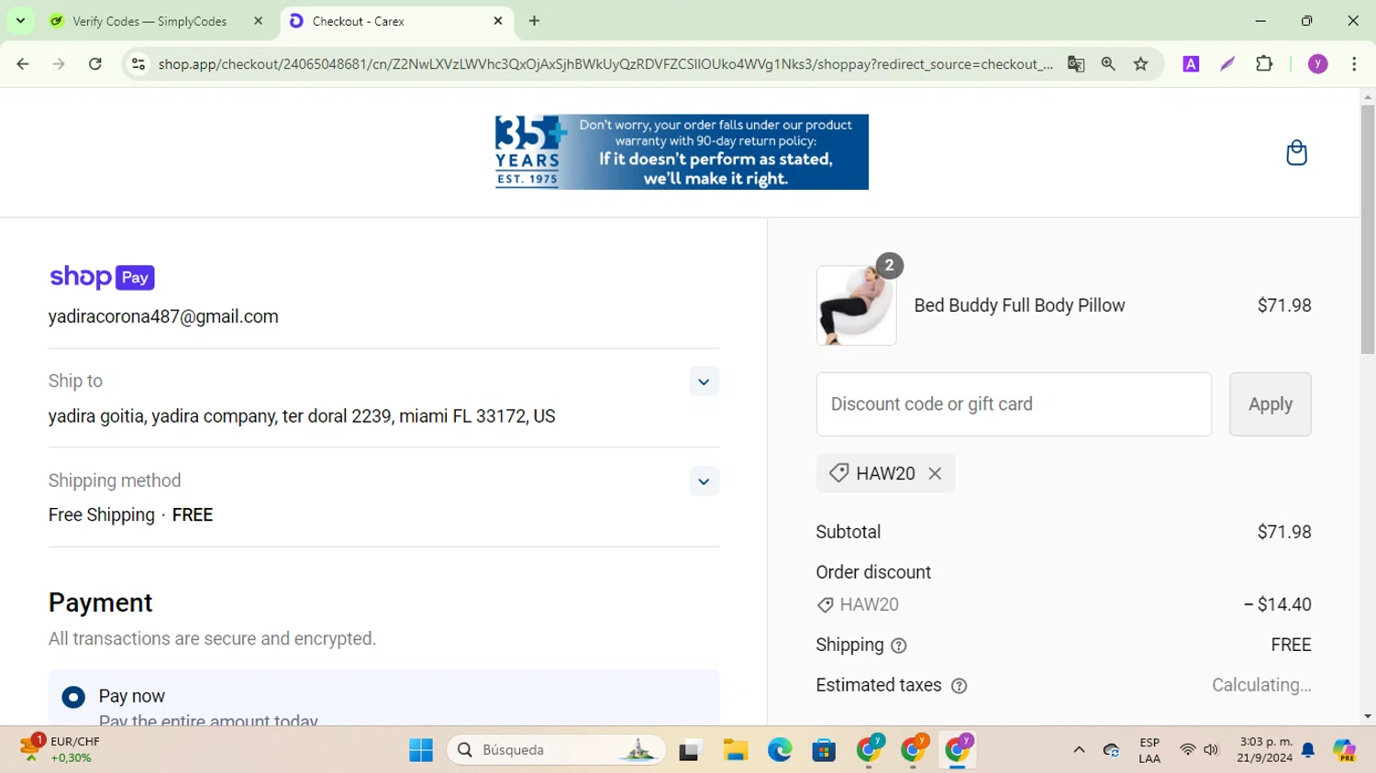Open the notifications bell
1376x773 pixels.
[x=1308, y=750]
